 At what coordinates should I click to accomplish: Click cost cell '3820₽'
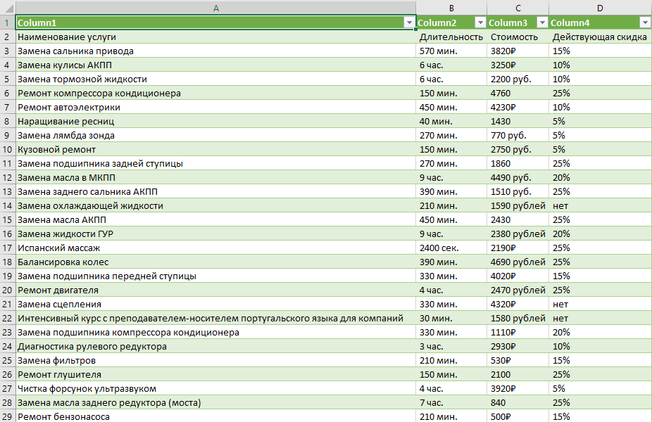518,51
